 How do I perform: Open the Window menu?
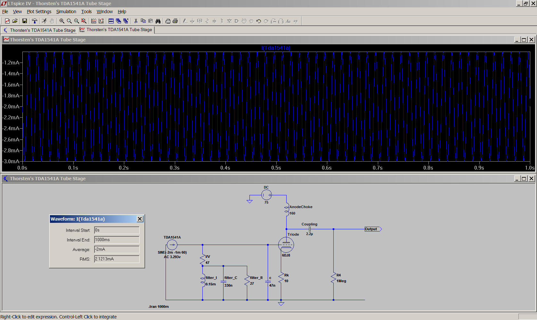point(105,12)
